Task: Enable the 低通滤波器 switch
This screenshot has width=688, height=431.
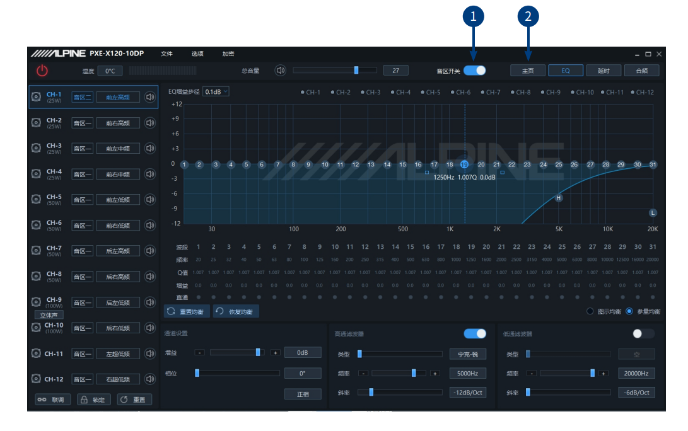Action: 643,334
